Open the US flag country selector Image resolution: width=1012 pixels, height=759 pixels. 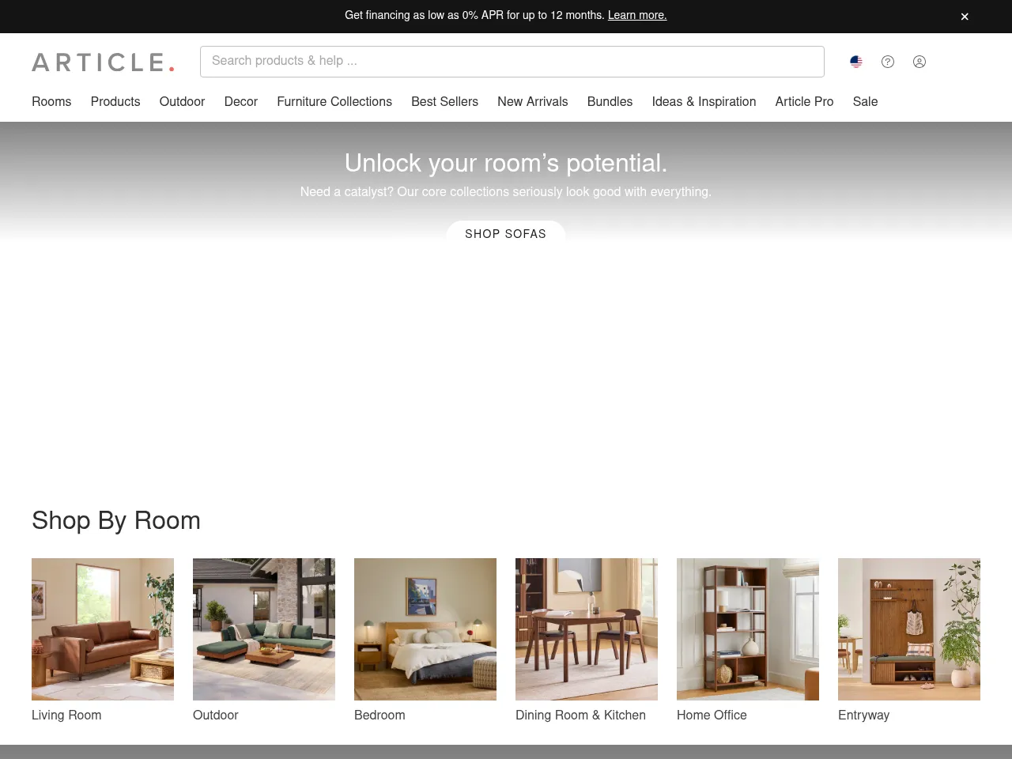point(856,62)
